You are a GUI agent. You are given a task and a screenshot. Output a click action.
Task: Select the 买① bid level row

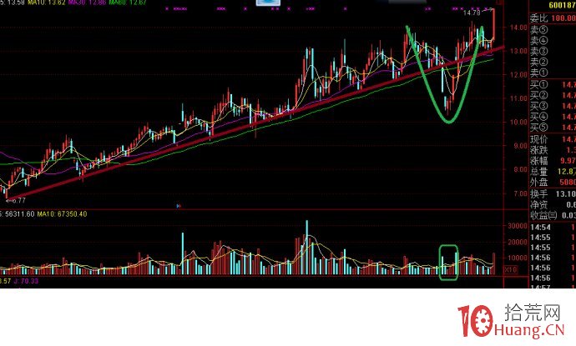click(x=553, y=85)
